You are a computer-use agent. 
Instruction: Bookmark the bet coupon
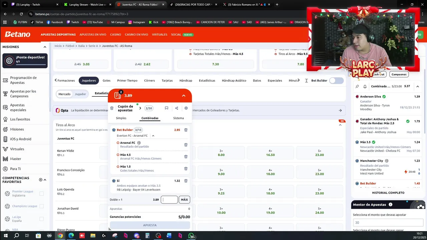pyautogui.click(x=166, y=108)
